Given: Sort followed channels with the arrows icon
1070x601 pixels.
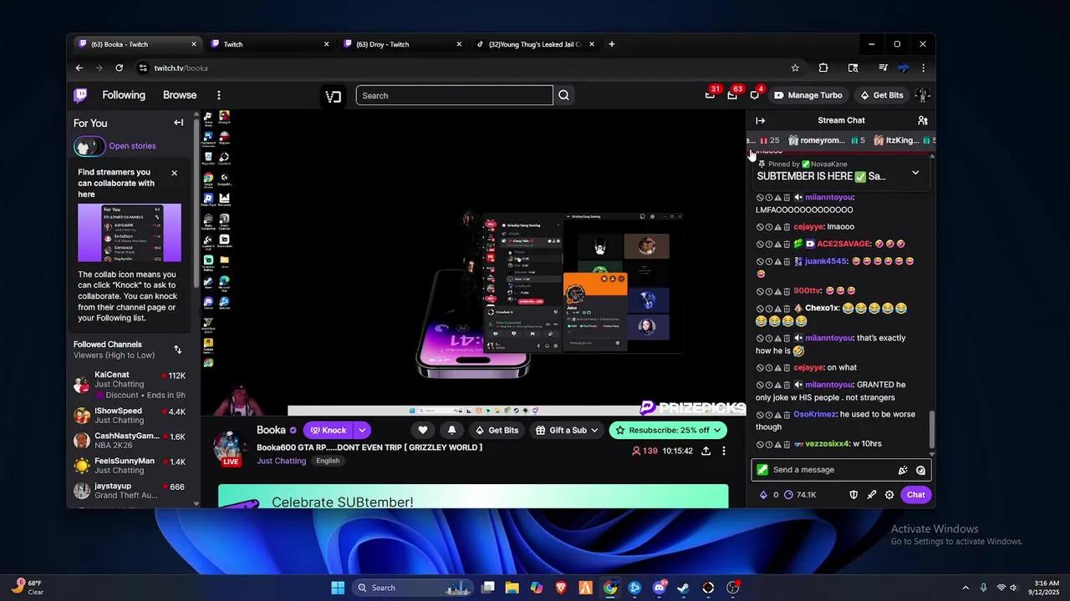Looking at the screenshot, I should click(177, 350).
